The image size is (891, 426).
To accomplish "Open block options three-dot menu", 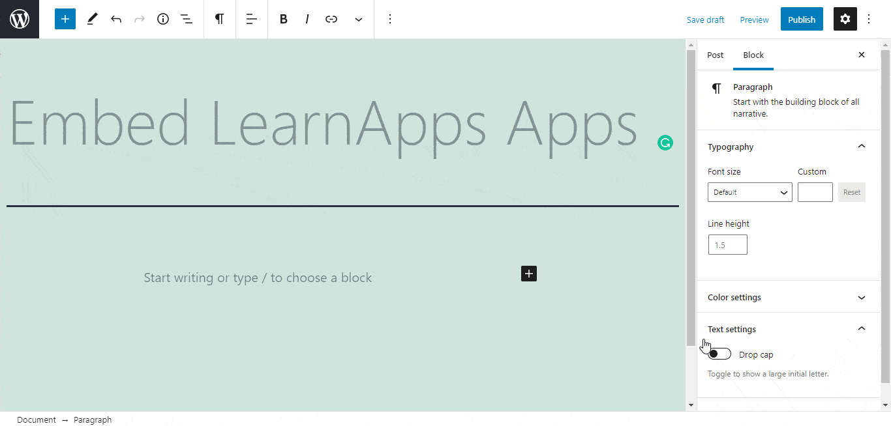I will click(390, 19).
